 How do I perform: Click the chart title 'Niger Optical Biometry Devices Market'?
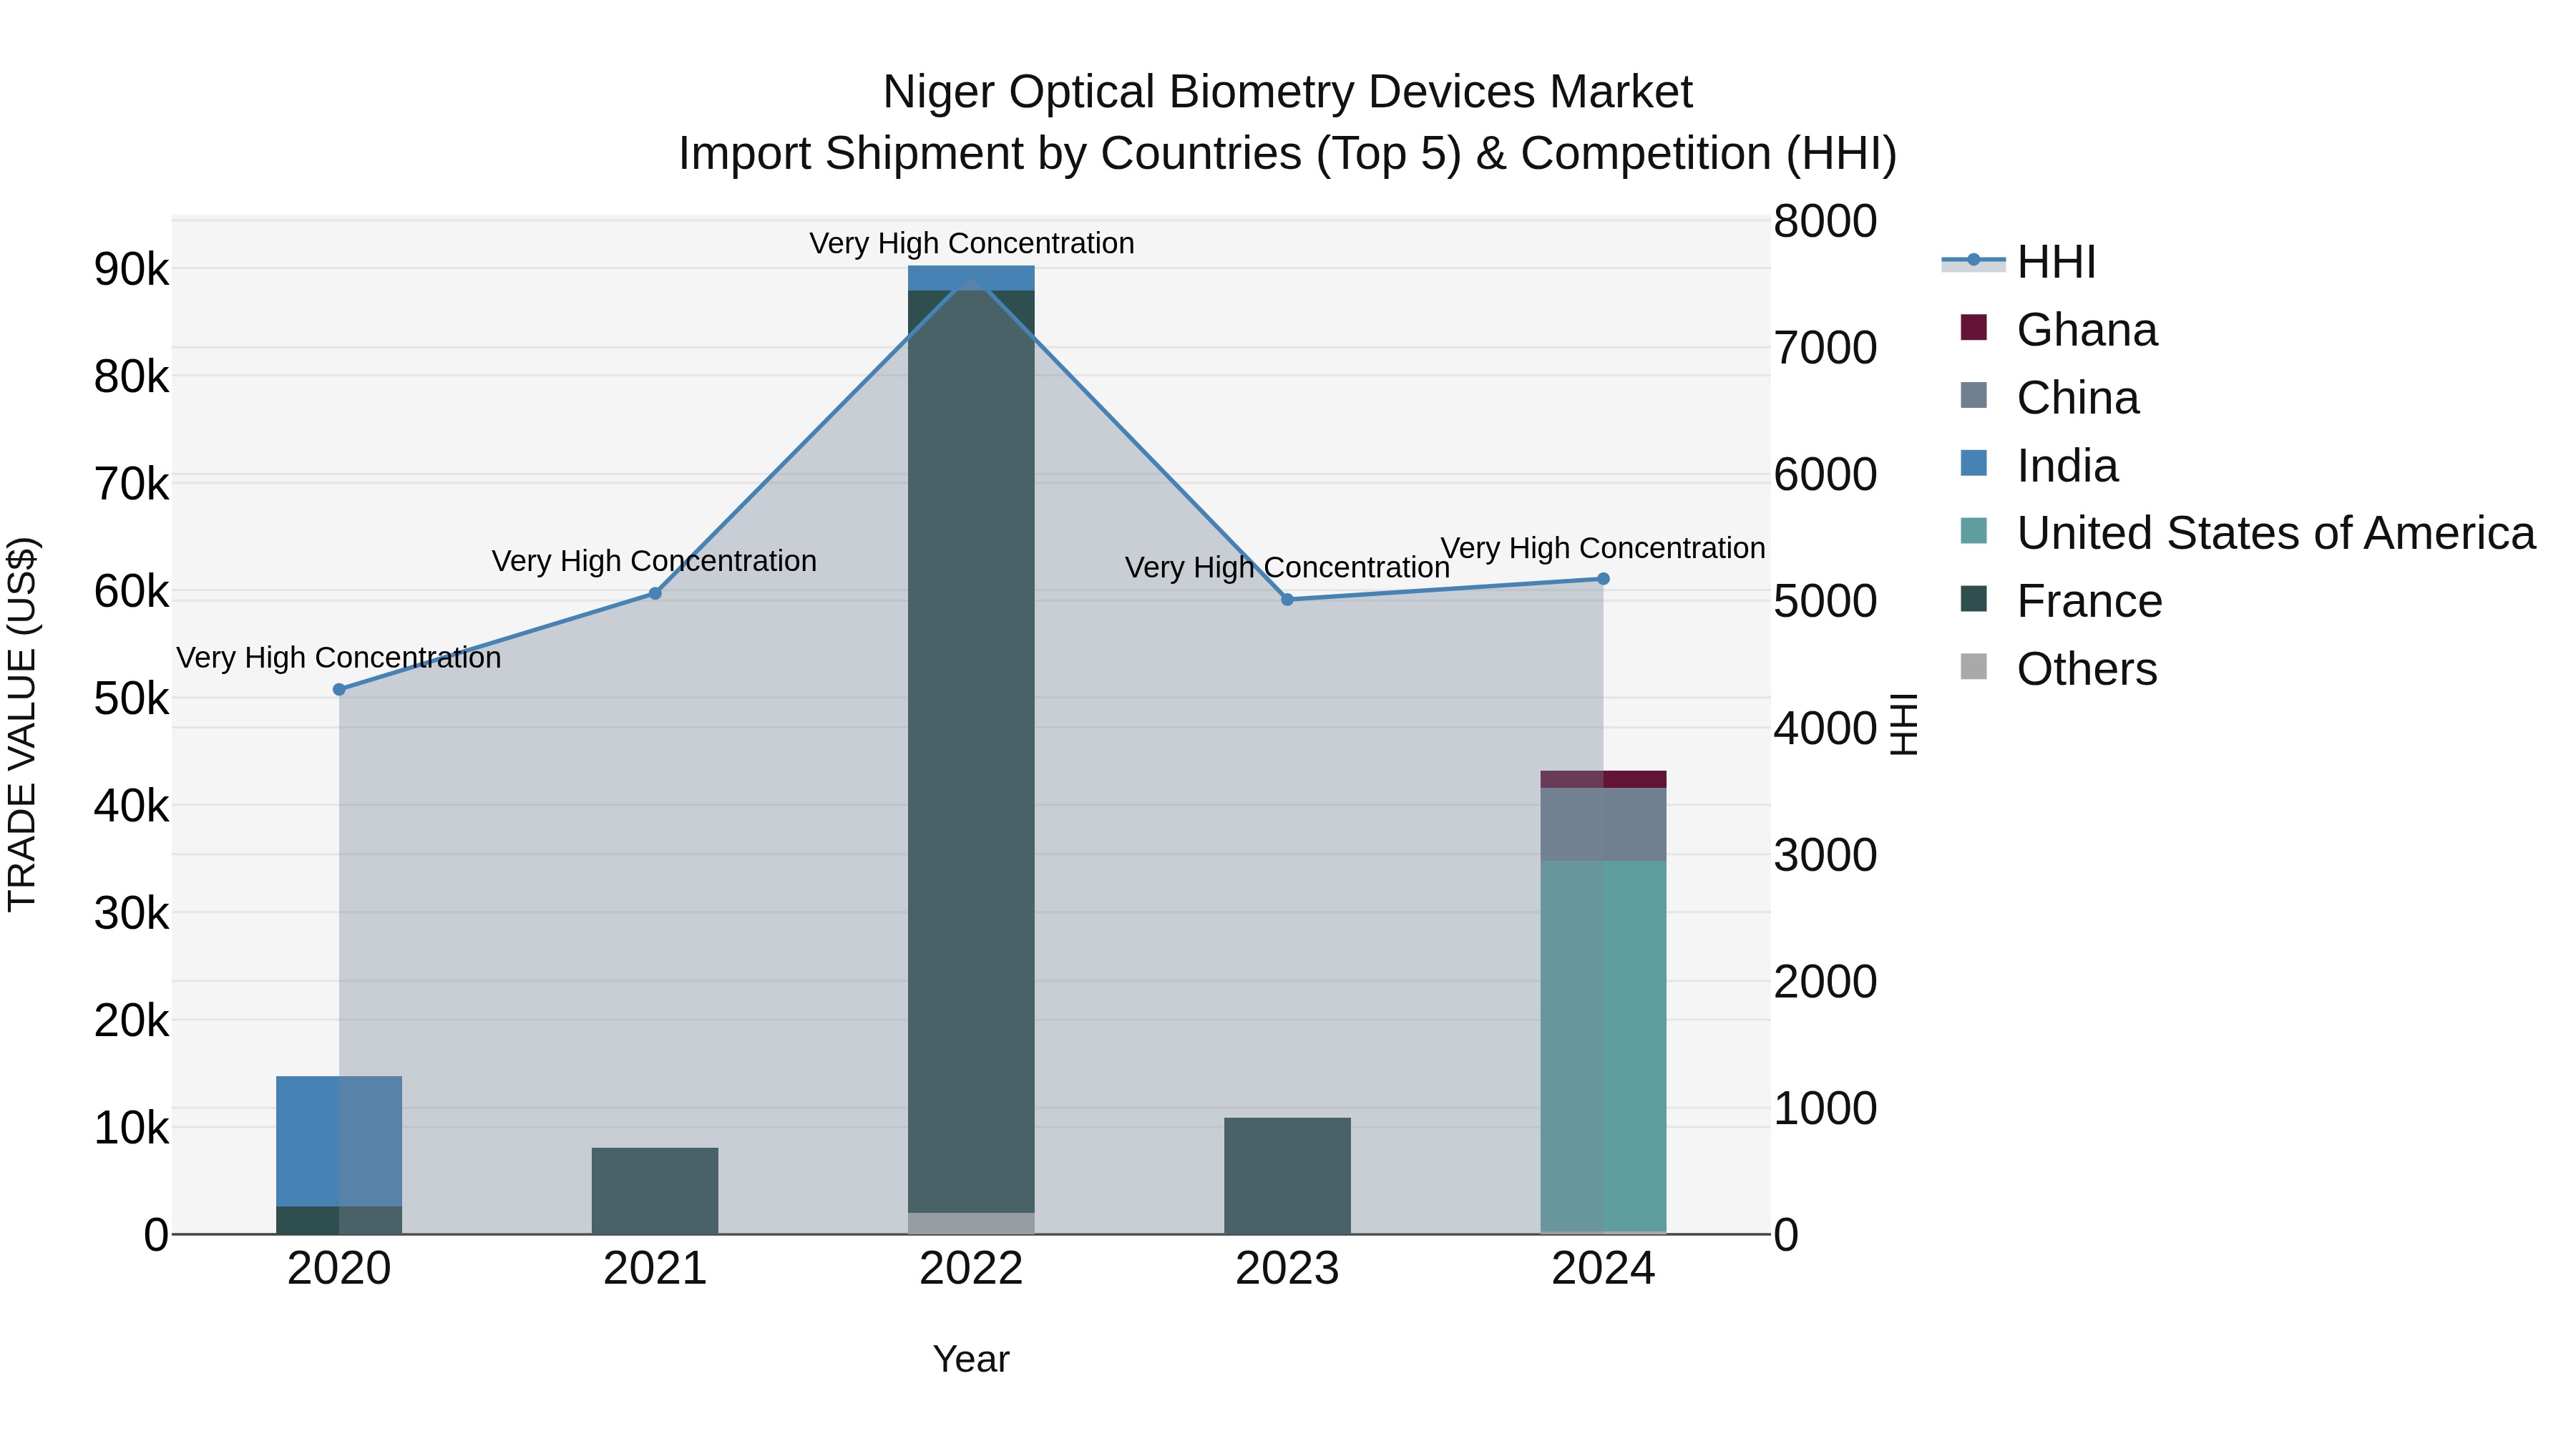[1287, 92]
